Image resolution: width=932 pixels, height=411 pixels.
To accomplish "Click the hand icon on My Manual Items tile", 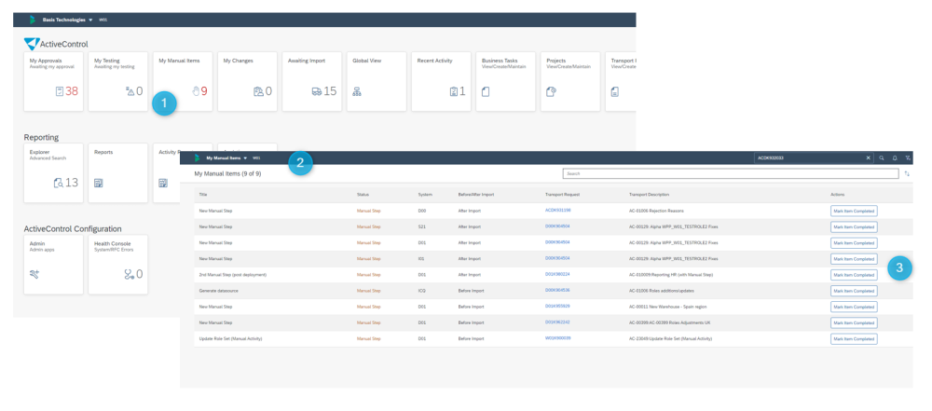I will click(x=195, y=91).
